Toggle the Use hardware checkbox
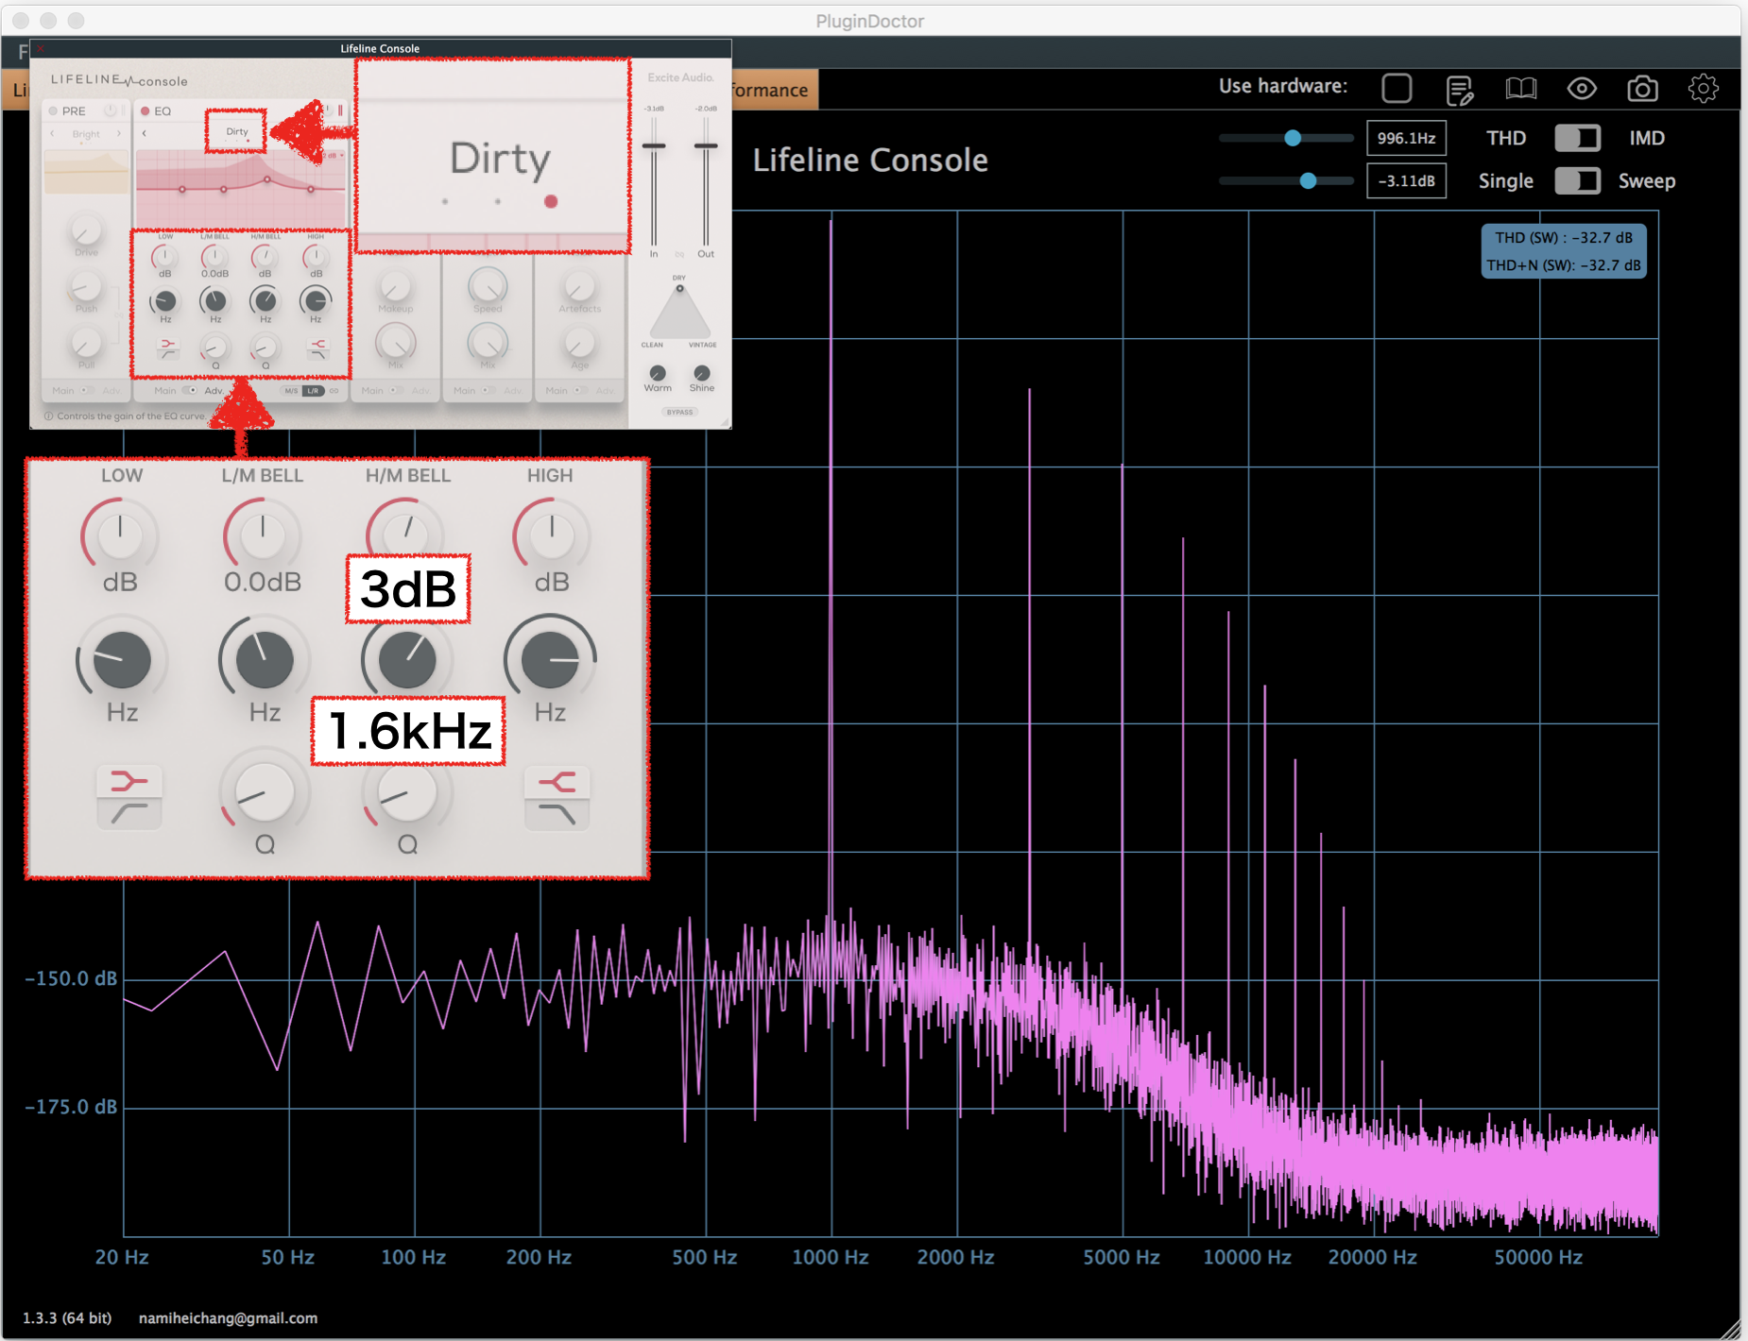 tap(1397, 88)
